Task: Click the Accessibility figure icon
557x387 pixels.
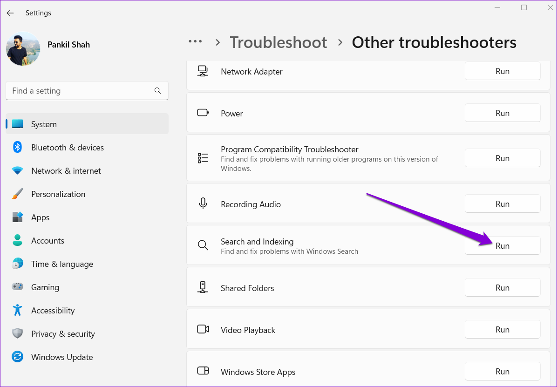Action: 18,311
